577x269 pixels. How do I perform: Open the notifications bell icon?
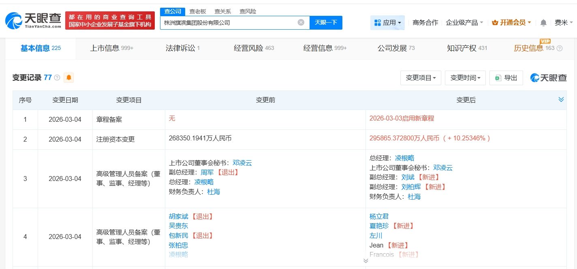pyautogui.click(x=543, y=23)
